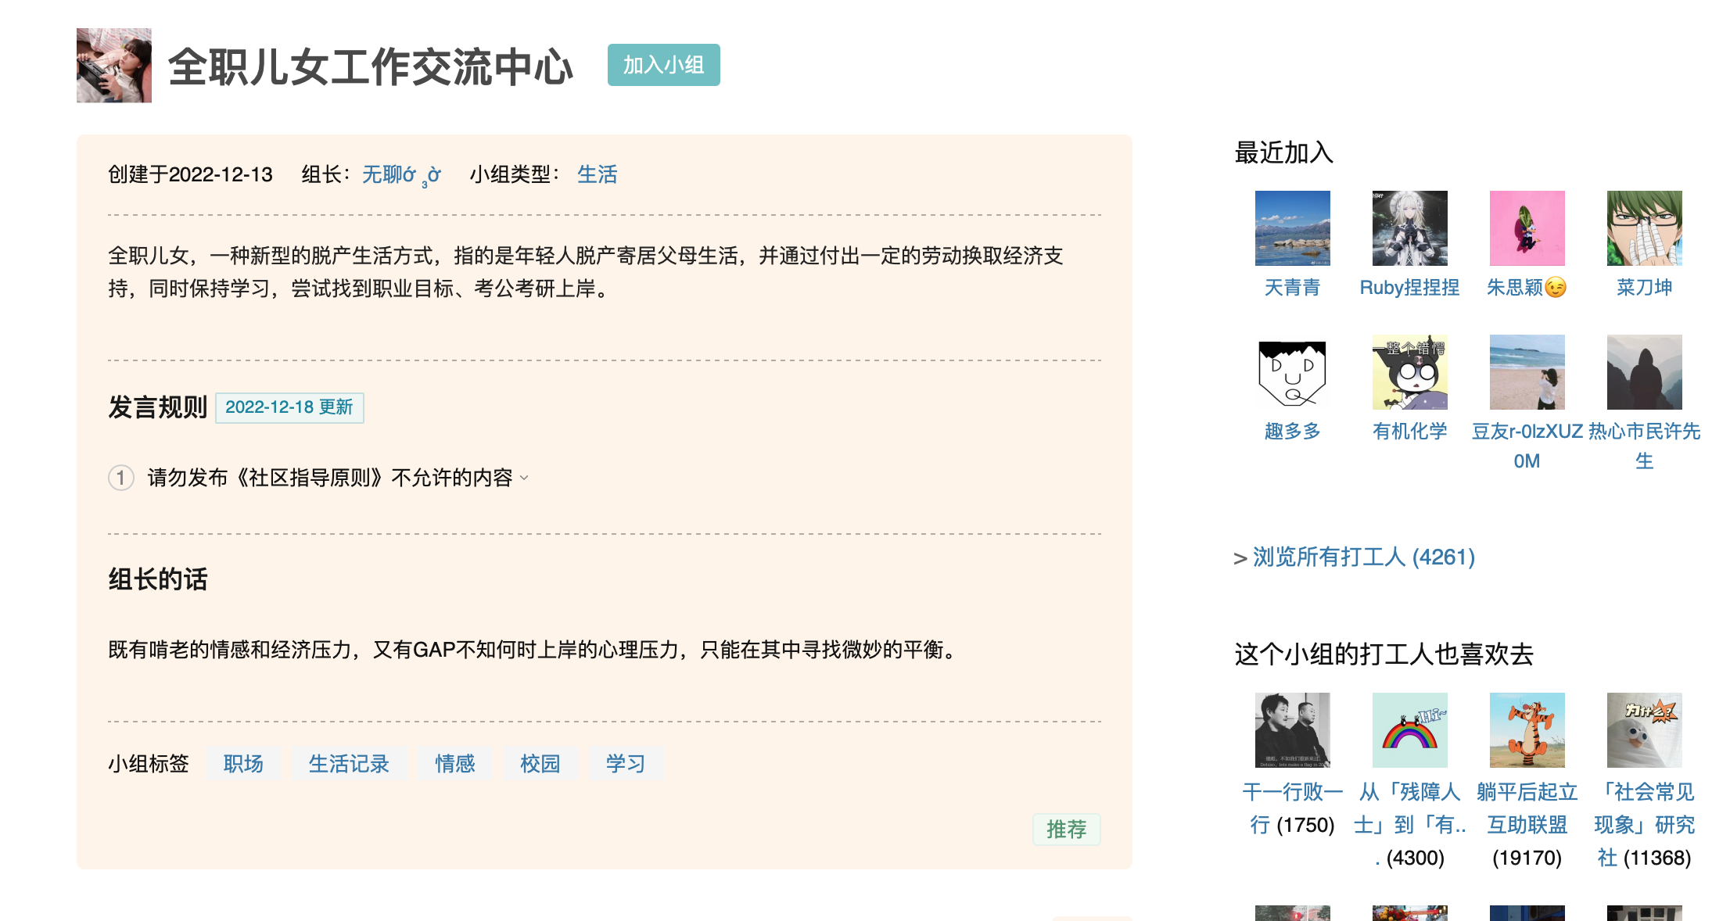
Task: Open 有机化学's cartoon avatar
Action: pos(1409,372)
